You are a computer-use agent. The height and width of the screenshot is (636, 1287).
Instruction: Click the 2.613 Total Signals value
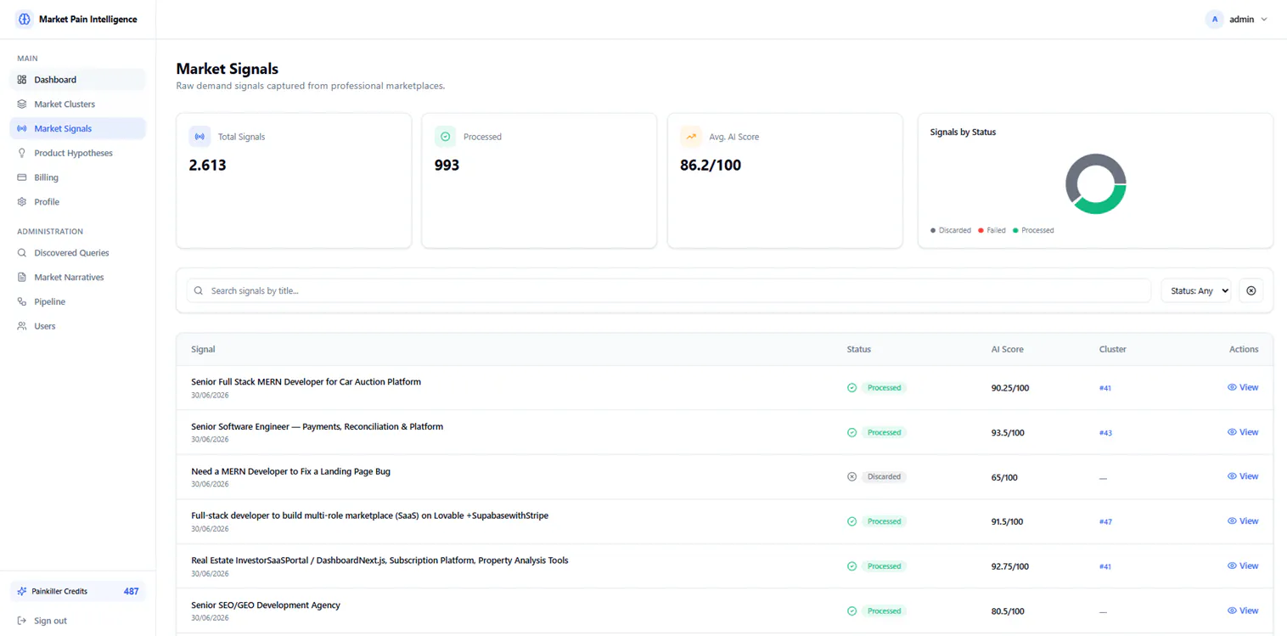pyautogui.click(x=207, y=165)
